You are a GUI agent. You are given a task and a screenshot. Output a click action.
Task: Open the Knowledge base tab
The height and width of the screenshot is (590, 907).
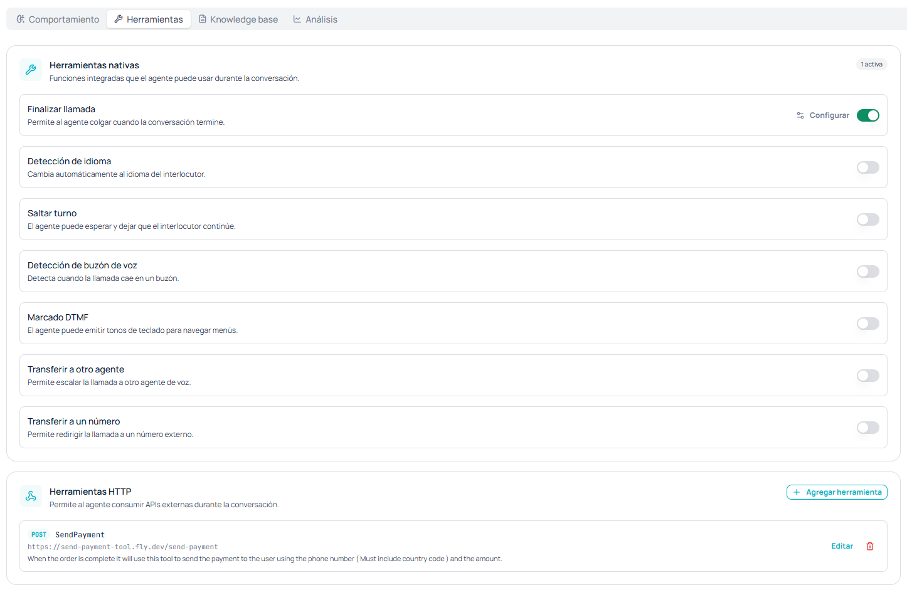tap(238, 19)
